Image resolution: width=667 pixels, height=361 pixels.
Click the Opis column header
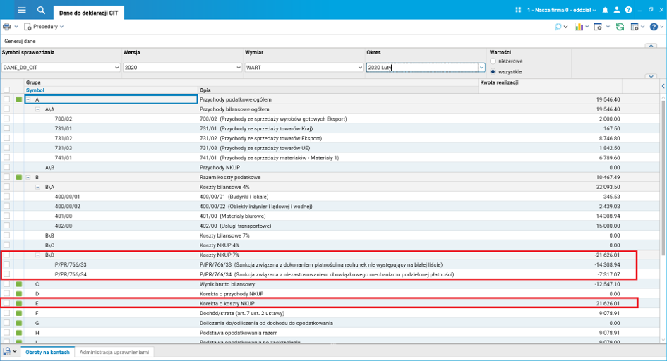205,90
